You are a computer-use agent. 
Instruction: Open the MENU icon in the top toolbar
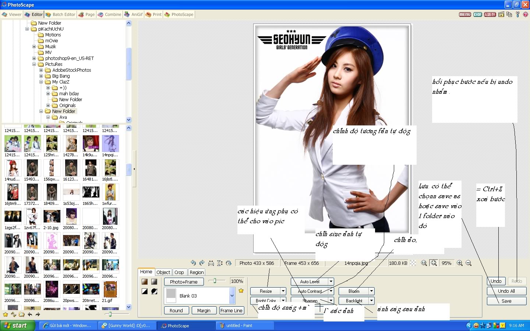[464, 14]
